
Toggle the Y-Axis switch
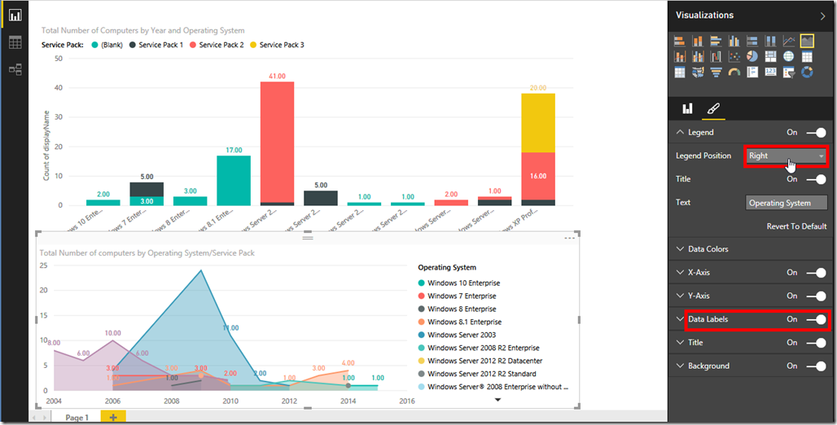coord(816,296)
